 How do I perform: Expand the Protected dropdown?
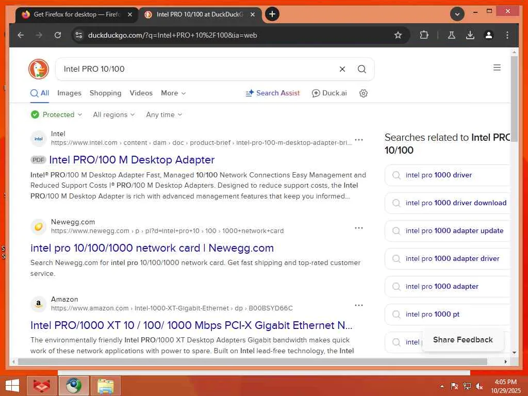57,115
